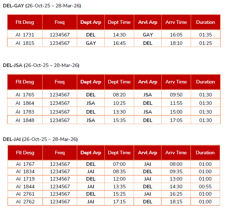This screenshot has width=226, height=210.
Task: Select flight number AI 2761
Action: click(25, 194)
